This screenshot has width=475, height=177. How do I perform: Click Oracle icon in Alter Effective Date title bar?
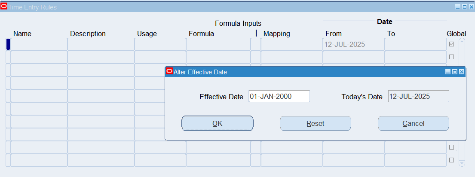click(169, 72)
